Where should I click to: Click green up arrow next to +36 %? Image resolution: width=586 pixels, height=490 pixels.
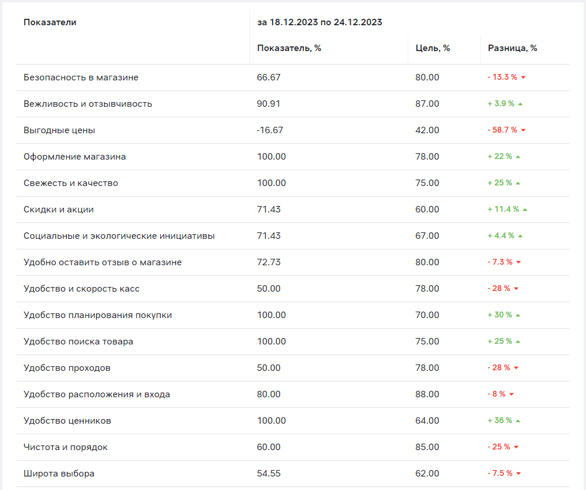518,421
